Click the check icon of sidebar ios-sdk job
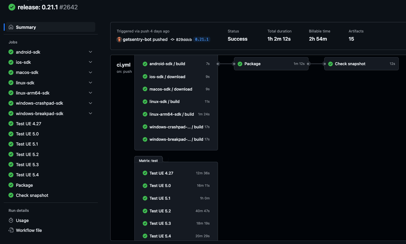 tap(11, 62)
